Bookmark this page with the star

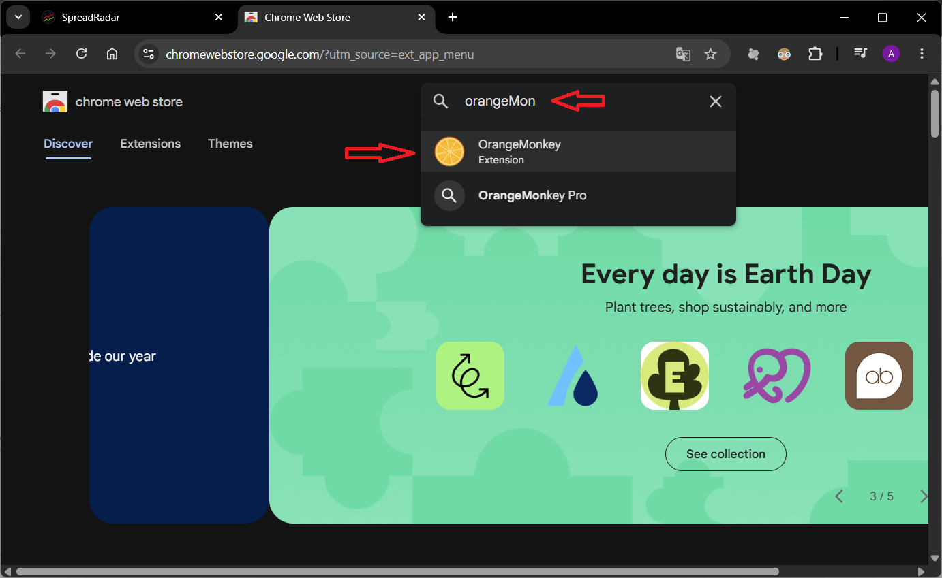pyautogui.click(x=710, y=54)
